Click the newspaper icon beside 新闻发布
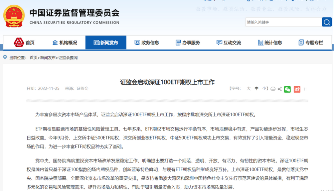334x191 pixels. [x=97, y=42]
